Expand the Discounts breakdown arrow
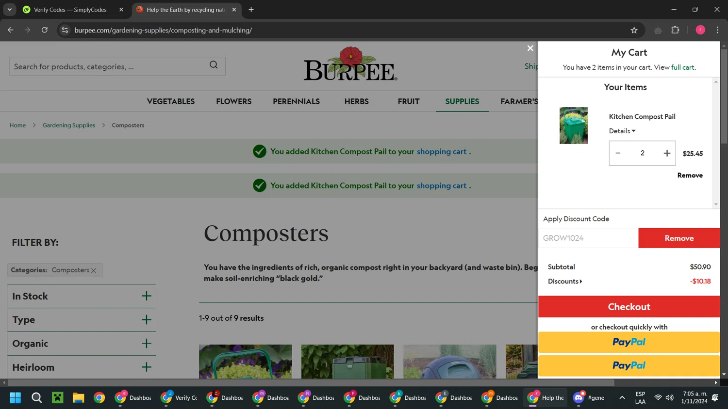This screenshot has height=409, width=728. point(581,281)
